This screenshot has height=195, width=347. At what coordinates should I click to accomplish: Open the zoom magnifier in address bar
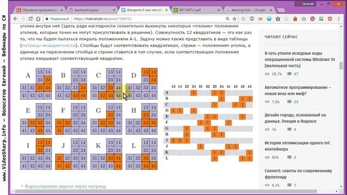[x=228, y=19]
